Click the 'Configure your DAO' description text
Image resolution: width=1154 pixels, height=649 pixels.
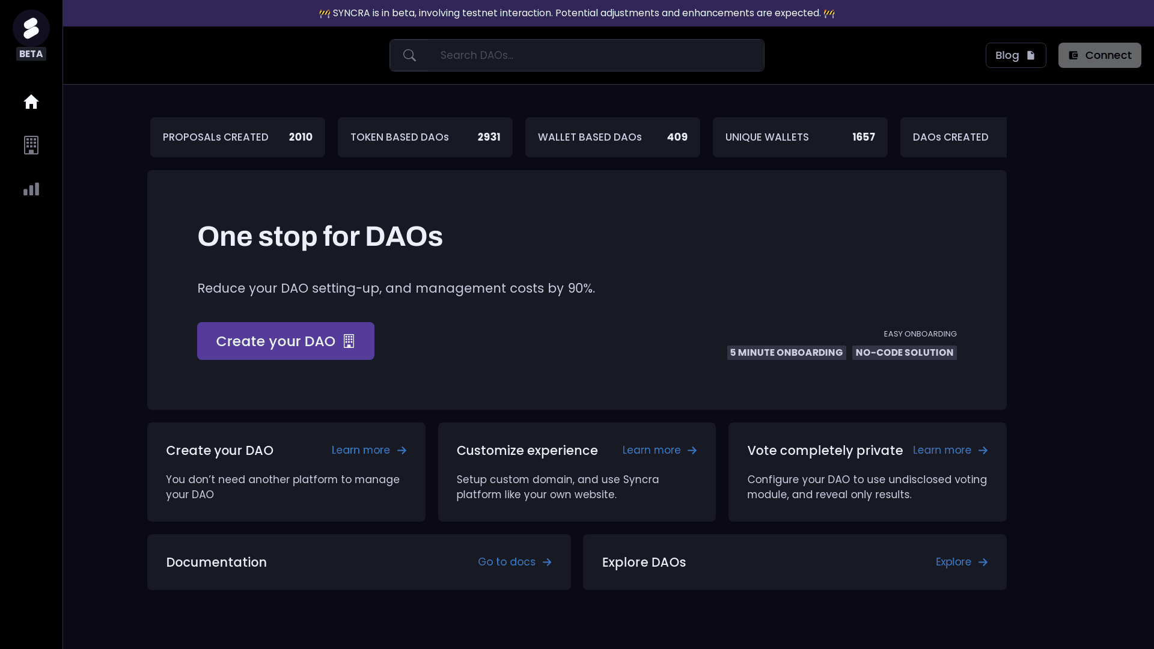tap(867, 487)
